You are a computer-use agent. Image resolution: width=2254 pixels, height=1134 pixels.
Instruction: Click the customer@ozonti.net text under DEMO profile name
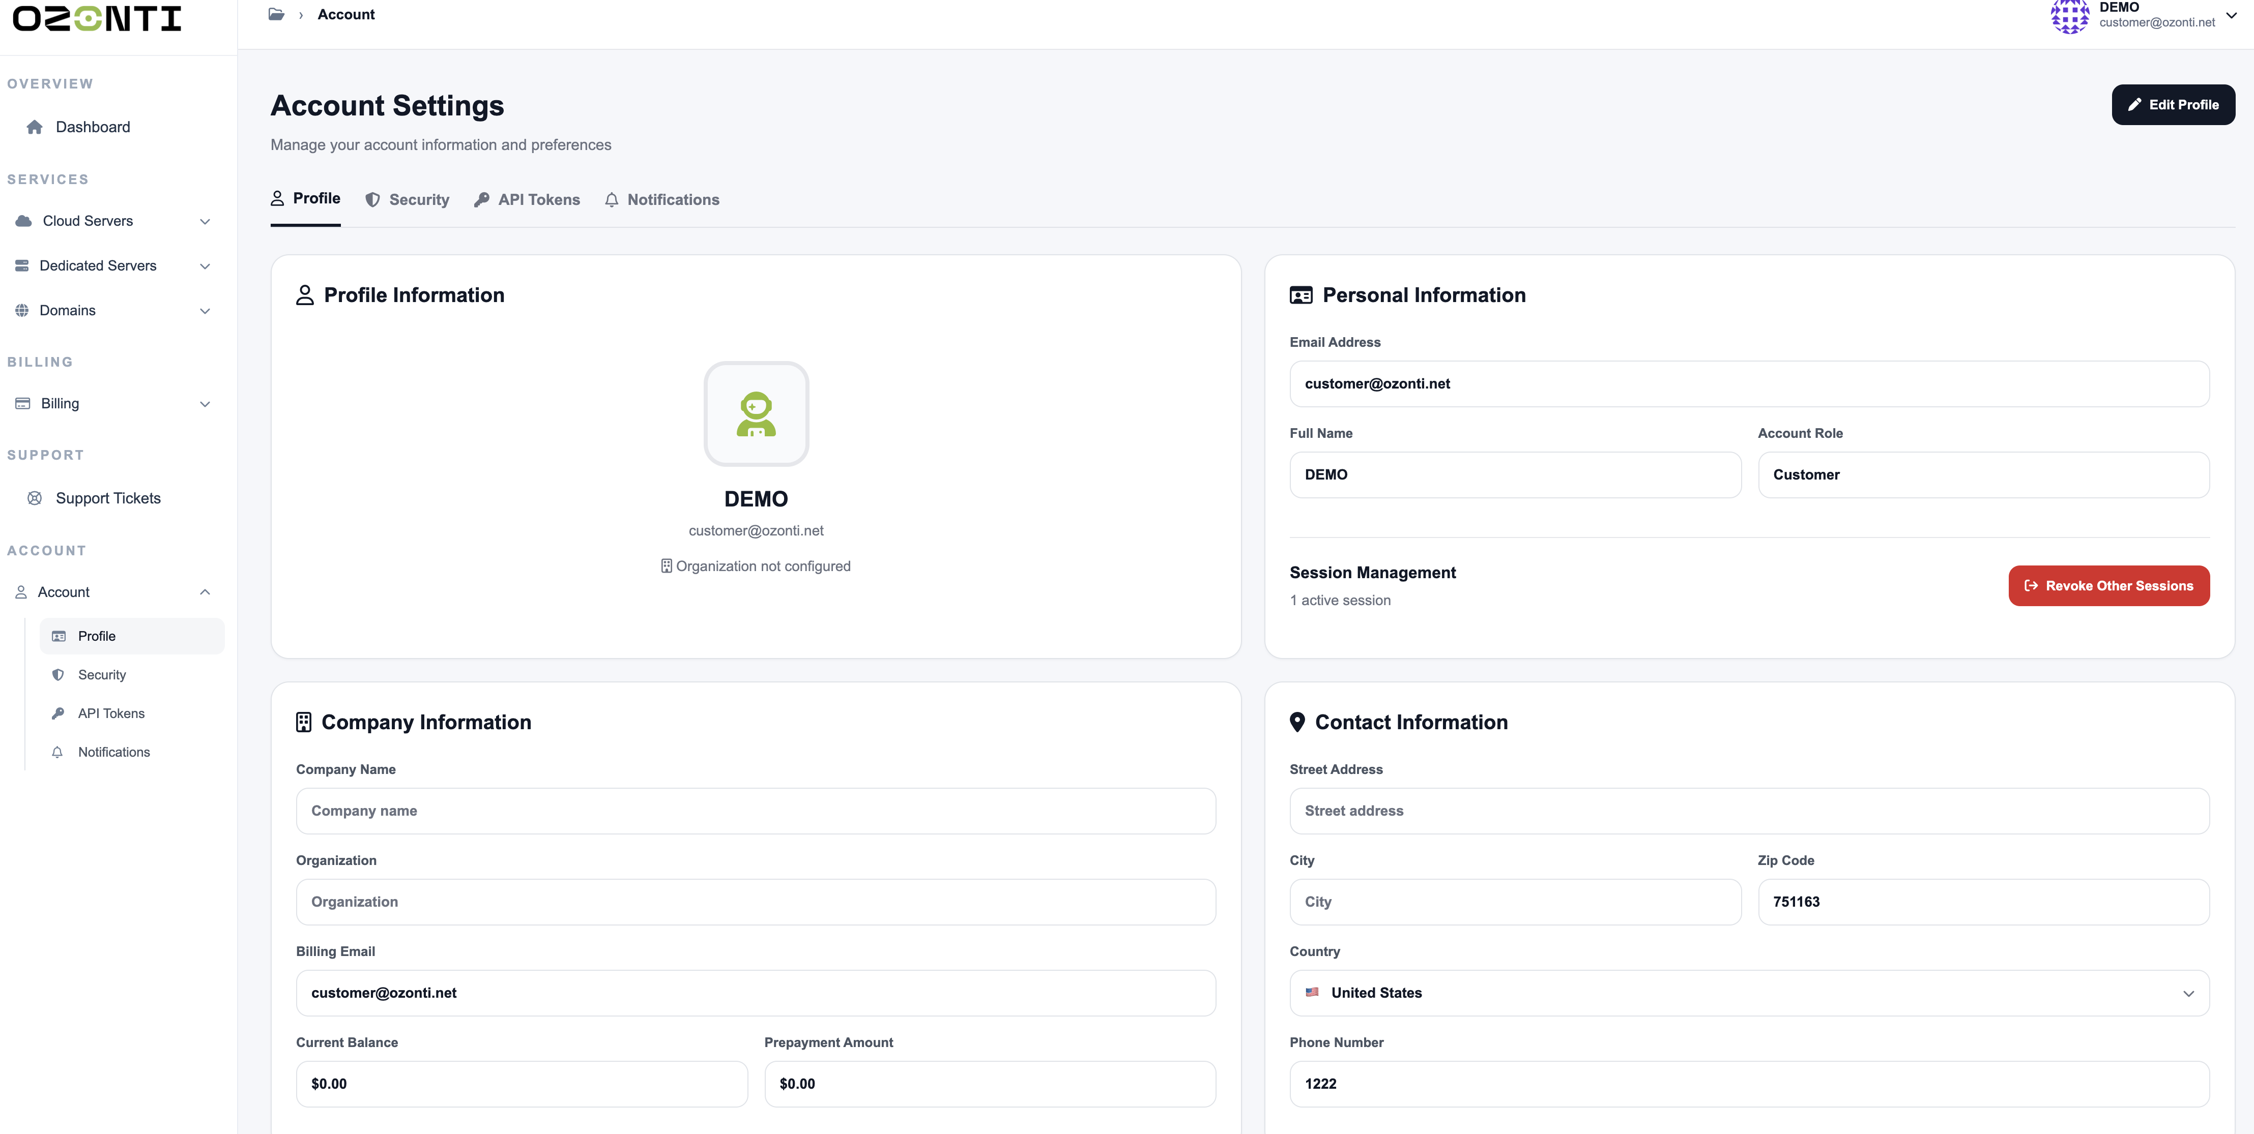[x=756, y=531]
